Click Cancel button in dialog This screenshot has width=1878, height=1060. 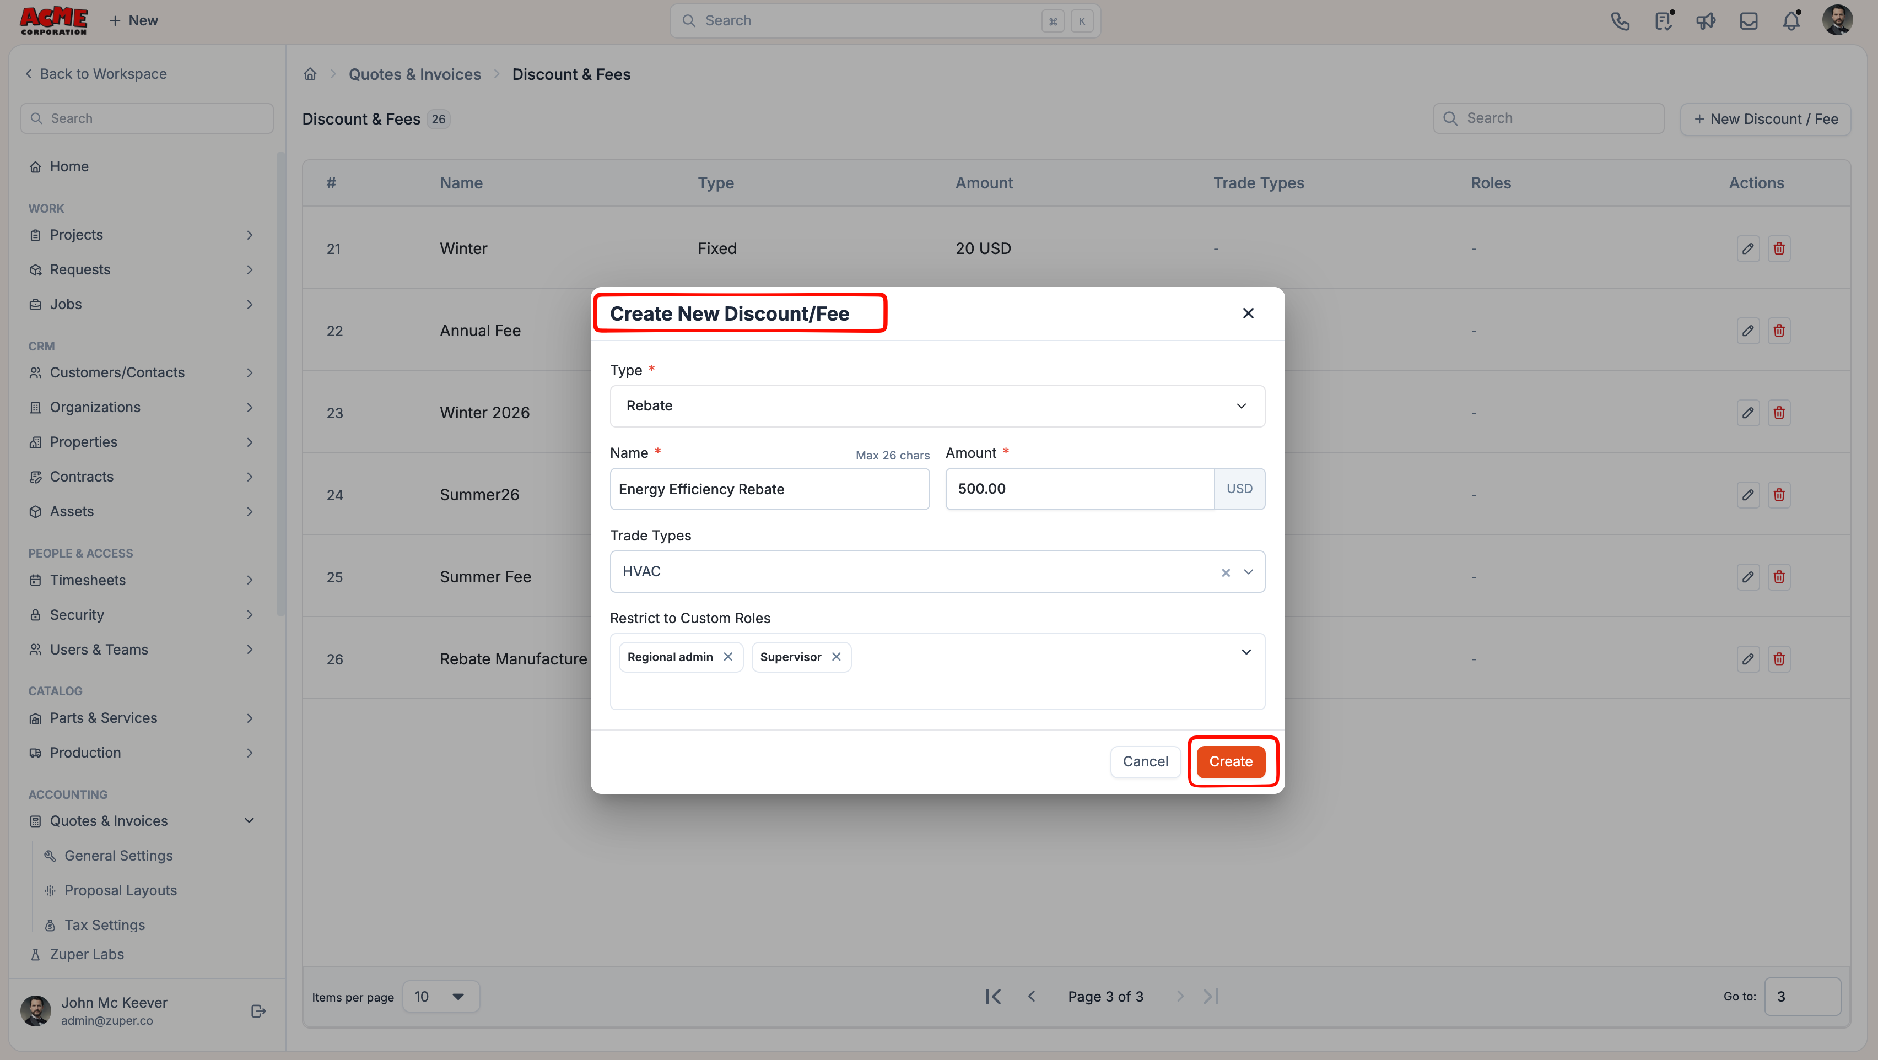tap(1145, 762)
